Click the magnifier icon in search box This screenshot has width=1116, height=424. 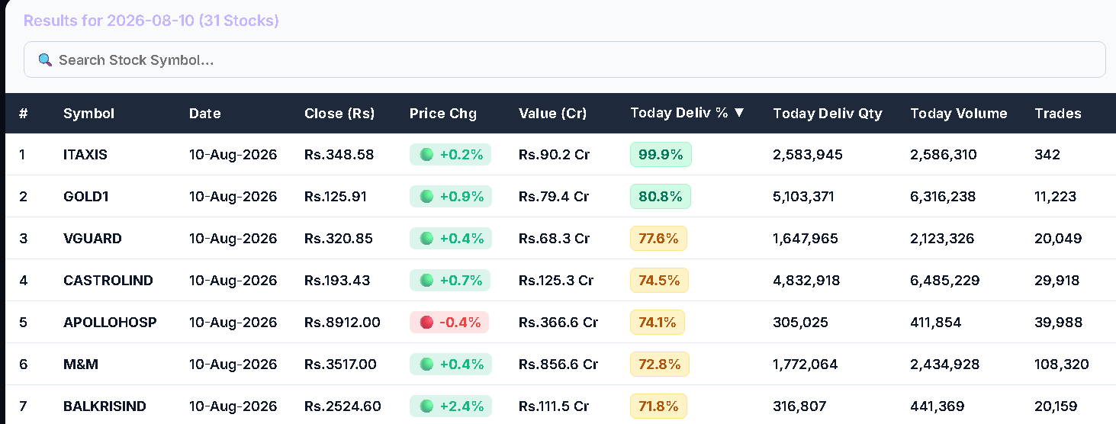point(44,59)
